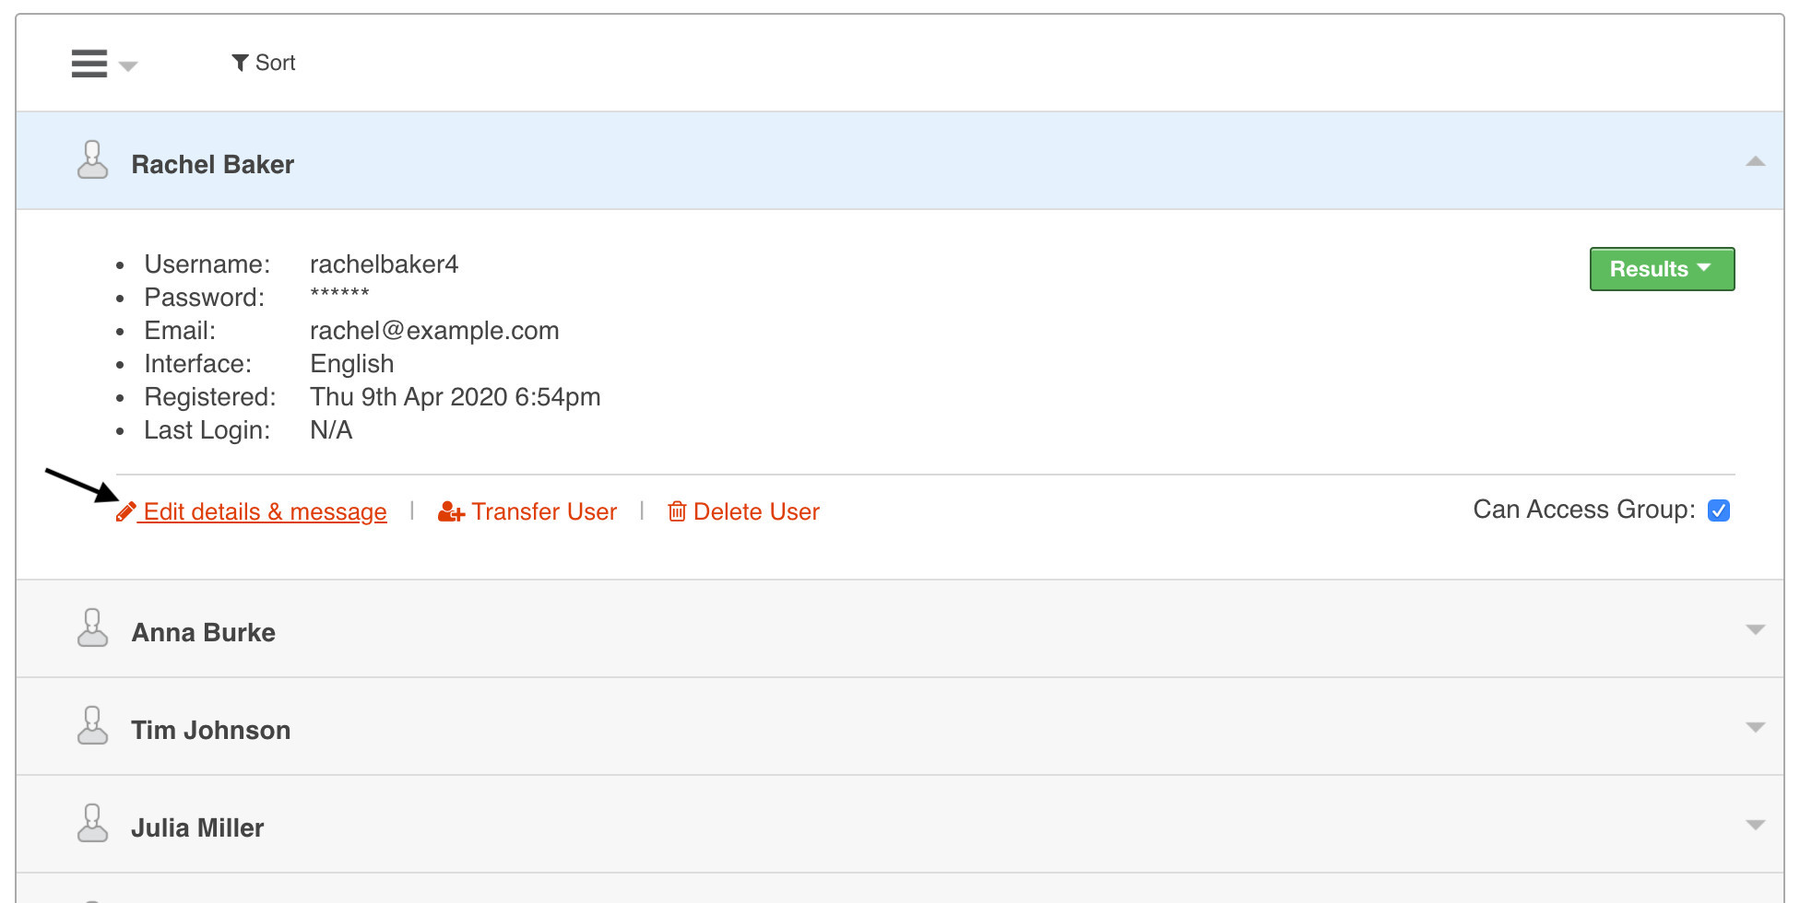Open Edit details & message link
Image resolution: width=1800 pixels, height=903 pixels.
[x=265, y=511]
